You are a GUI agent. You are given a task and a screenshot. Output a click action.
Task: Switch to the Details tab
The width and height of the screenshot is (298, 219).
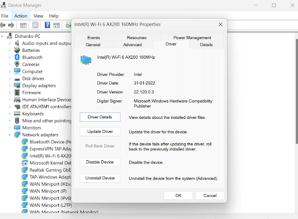pos(206,45)
